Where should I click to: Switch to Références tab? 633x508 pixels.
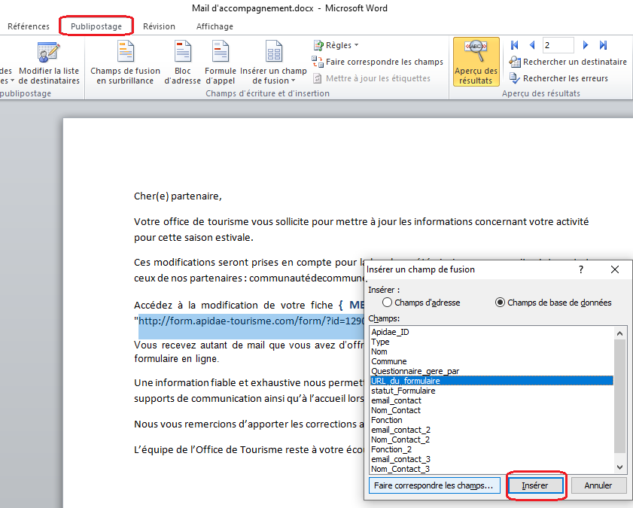29,26
